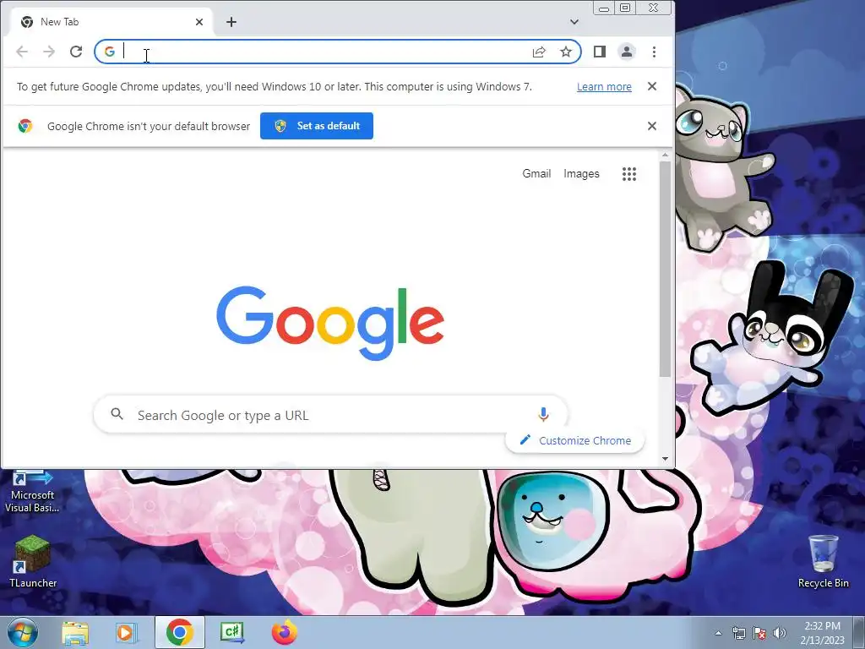865x649 pixels.
Task: Click the page scrollbar thumb
Action: tap(665, 270)
